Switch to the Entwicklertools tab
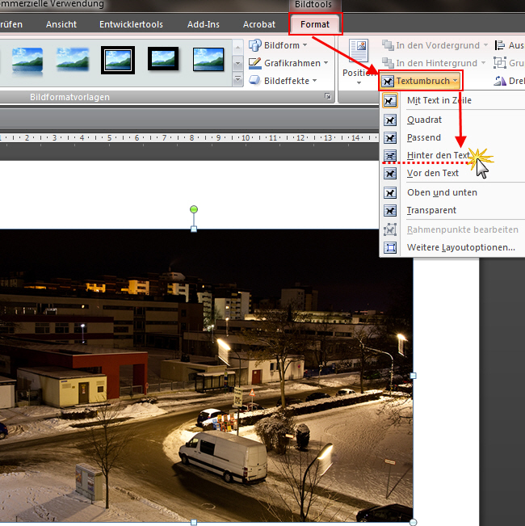The width and height of the screenshot is (525, 526). pyautogui.click(x=130, y=24)
